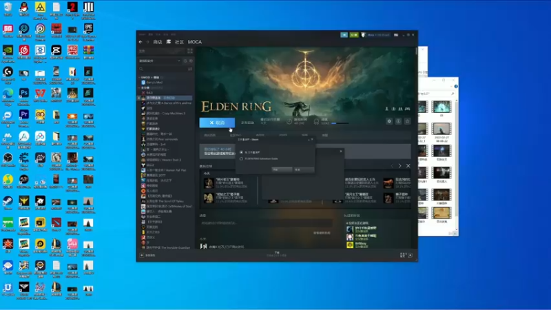The height and width of the screenshot is (310, 551).
Task: Click the green notifications button in Steam header
Action: 354,35
